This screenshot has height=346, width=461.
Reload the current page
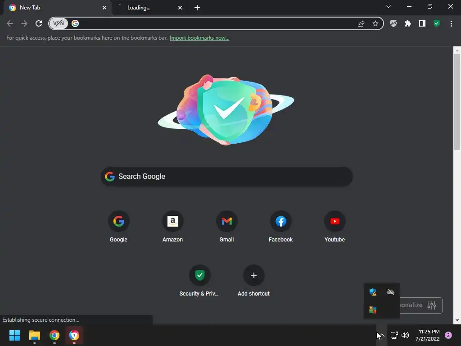39,23
